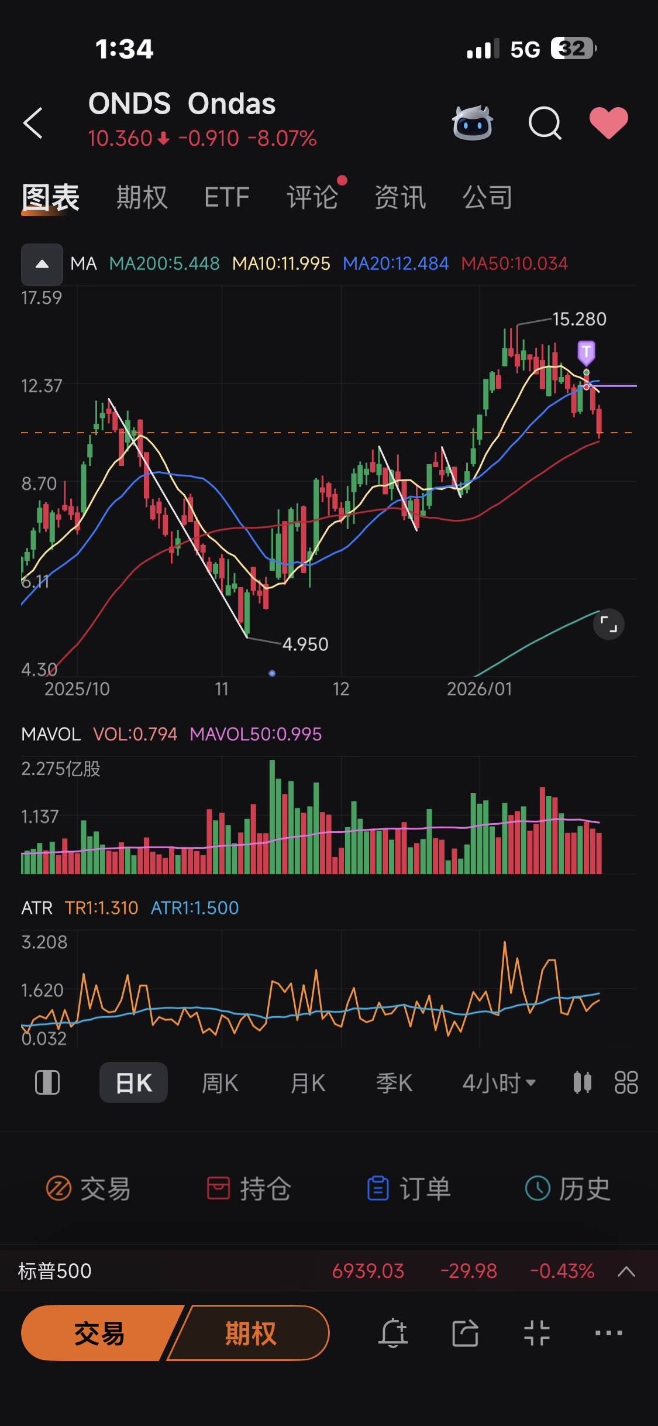Switch to the 期权 tab
658x1426 pixels.
(x=142, y=197)
